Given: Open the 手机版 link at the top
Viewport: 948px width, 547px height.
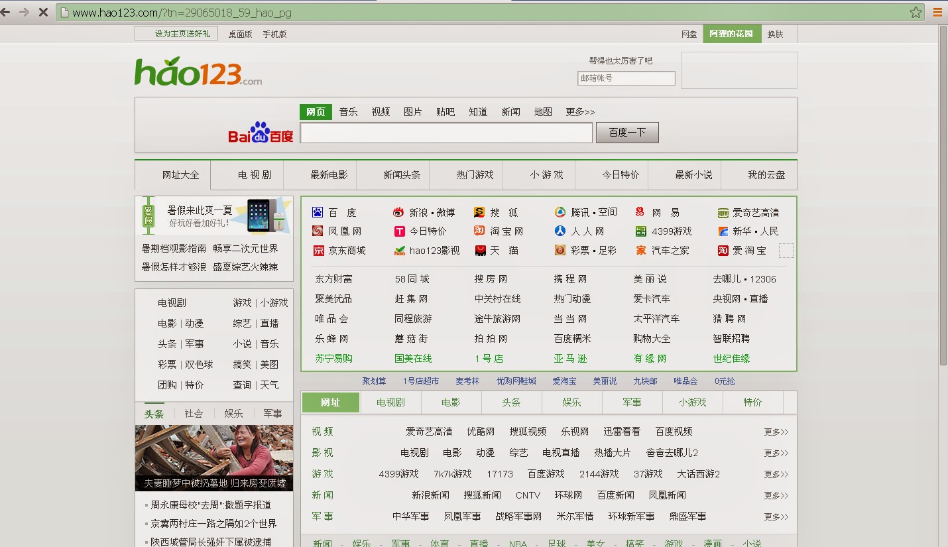Looking at the screenshot, I should pos(274,34).
